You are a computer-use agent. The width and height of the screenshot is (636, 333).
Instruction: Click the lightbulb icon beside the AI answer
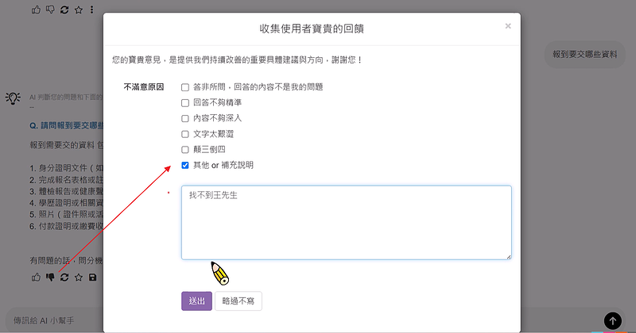tap(13, 98)
